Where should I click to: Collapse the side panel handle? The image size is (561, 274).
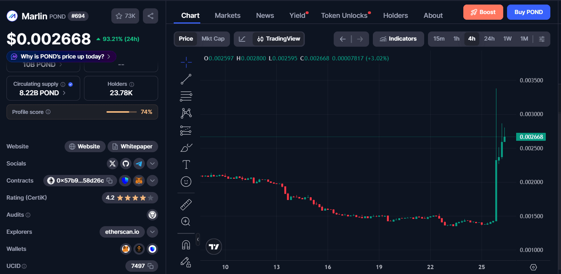click(x=198, y=239)
